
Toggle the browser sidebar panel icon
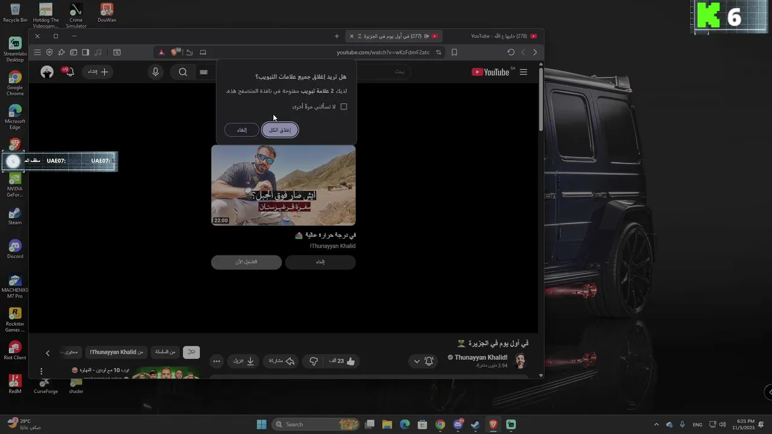point(86,52)
